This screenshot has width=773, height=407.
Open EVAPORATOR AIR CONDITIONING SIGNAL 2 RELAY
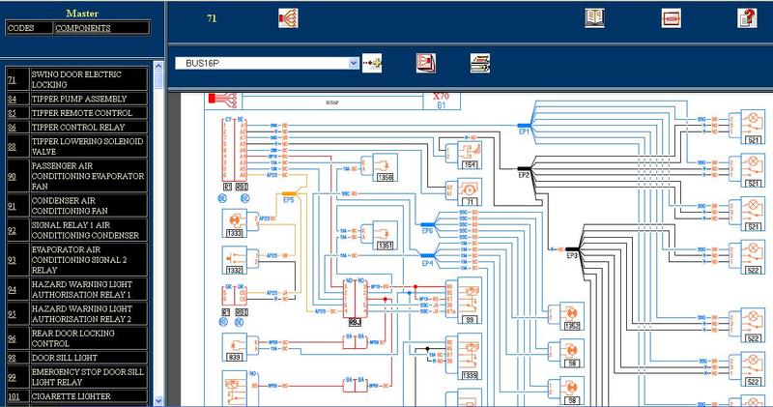point(88,259)
